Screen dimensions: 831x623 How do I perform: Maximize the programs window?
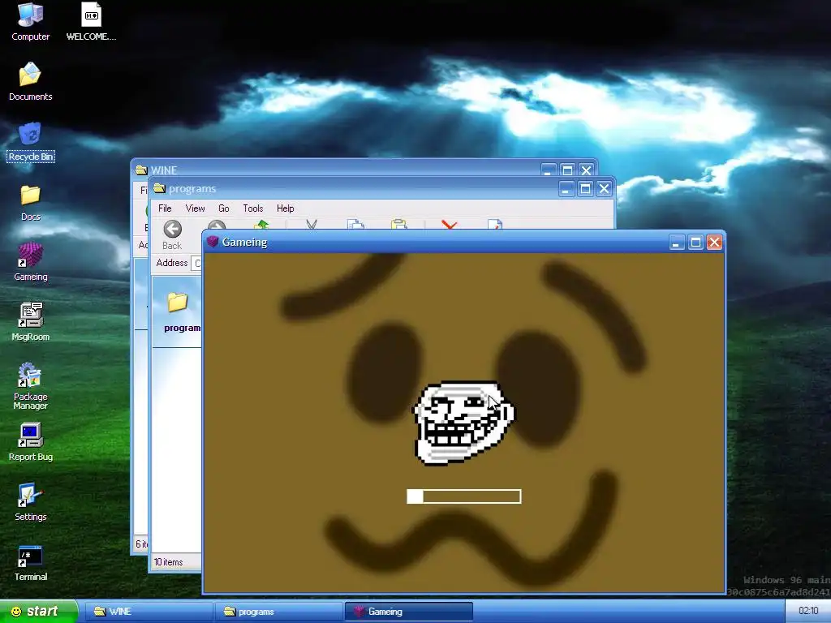pos(585,188)
